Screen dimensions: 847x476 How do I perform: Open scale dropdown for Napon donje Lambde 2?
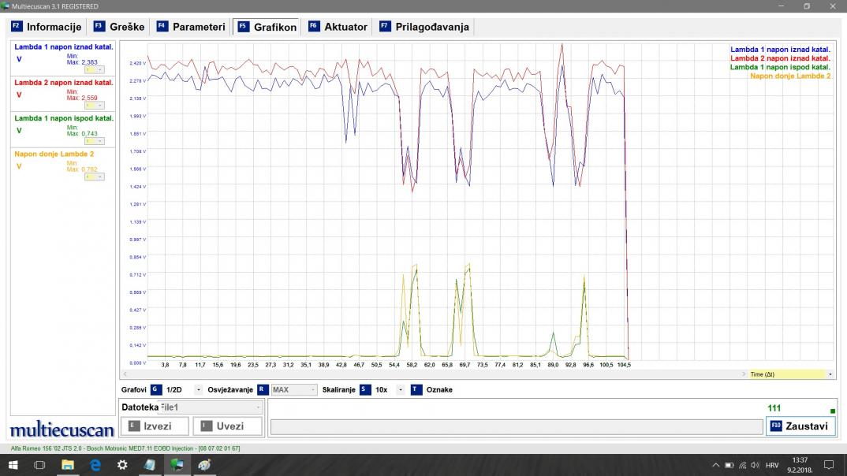coord(94,177)
